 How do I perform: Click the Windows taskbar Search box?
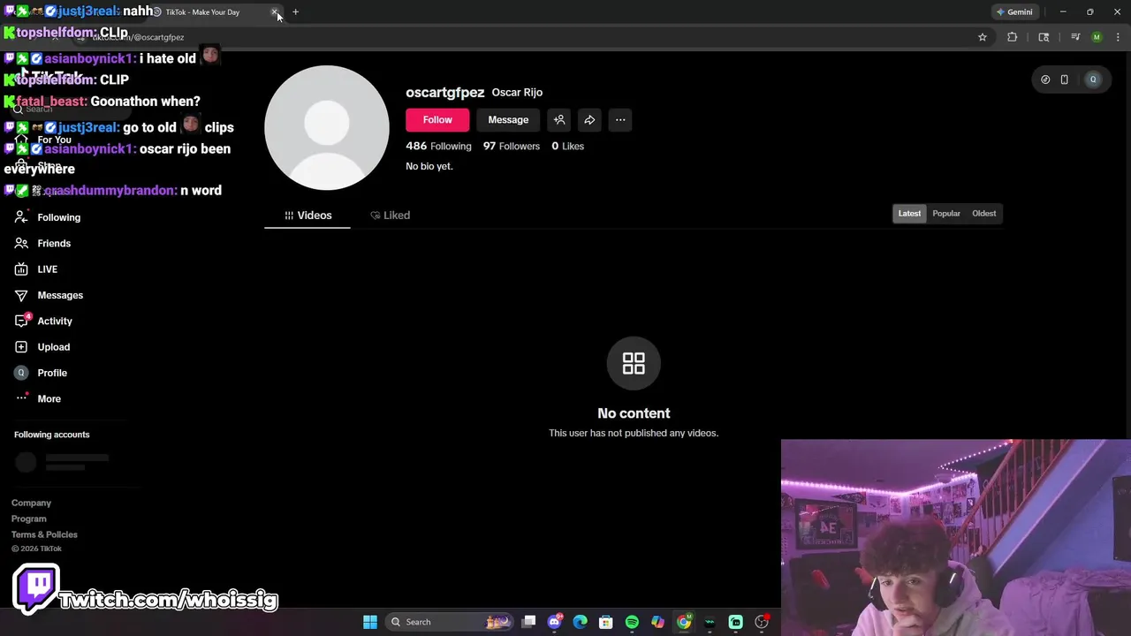coord(449,622)
